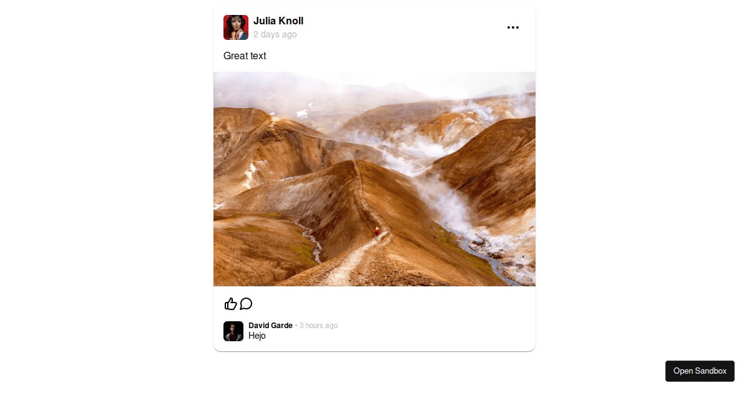Viewport: 749px width, 393px height.
Task: Click the red-jacketed hiker in the photo
Action: click(376, 232)
